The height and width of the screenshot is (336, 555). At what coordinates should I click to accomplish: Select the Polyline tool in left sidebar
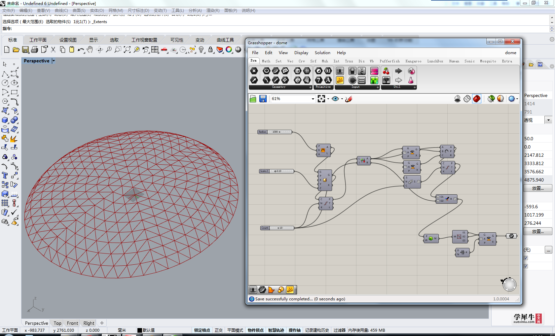point(5,74)
